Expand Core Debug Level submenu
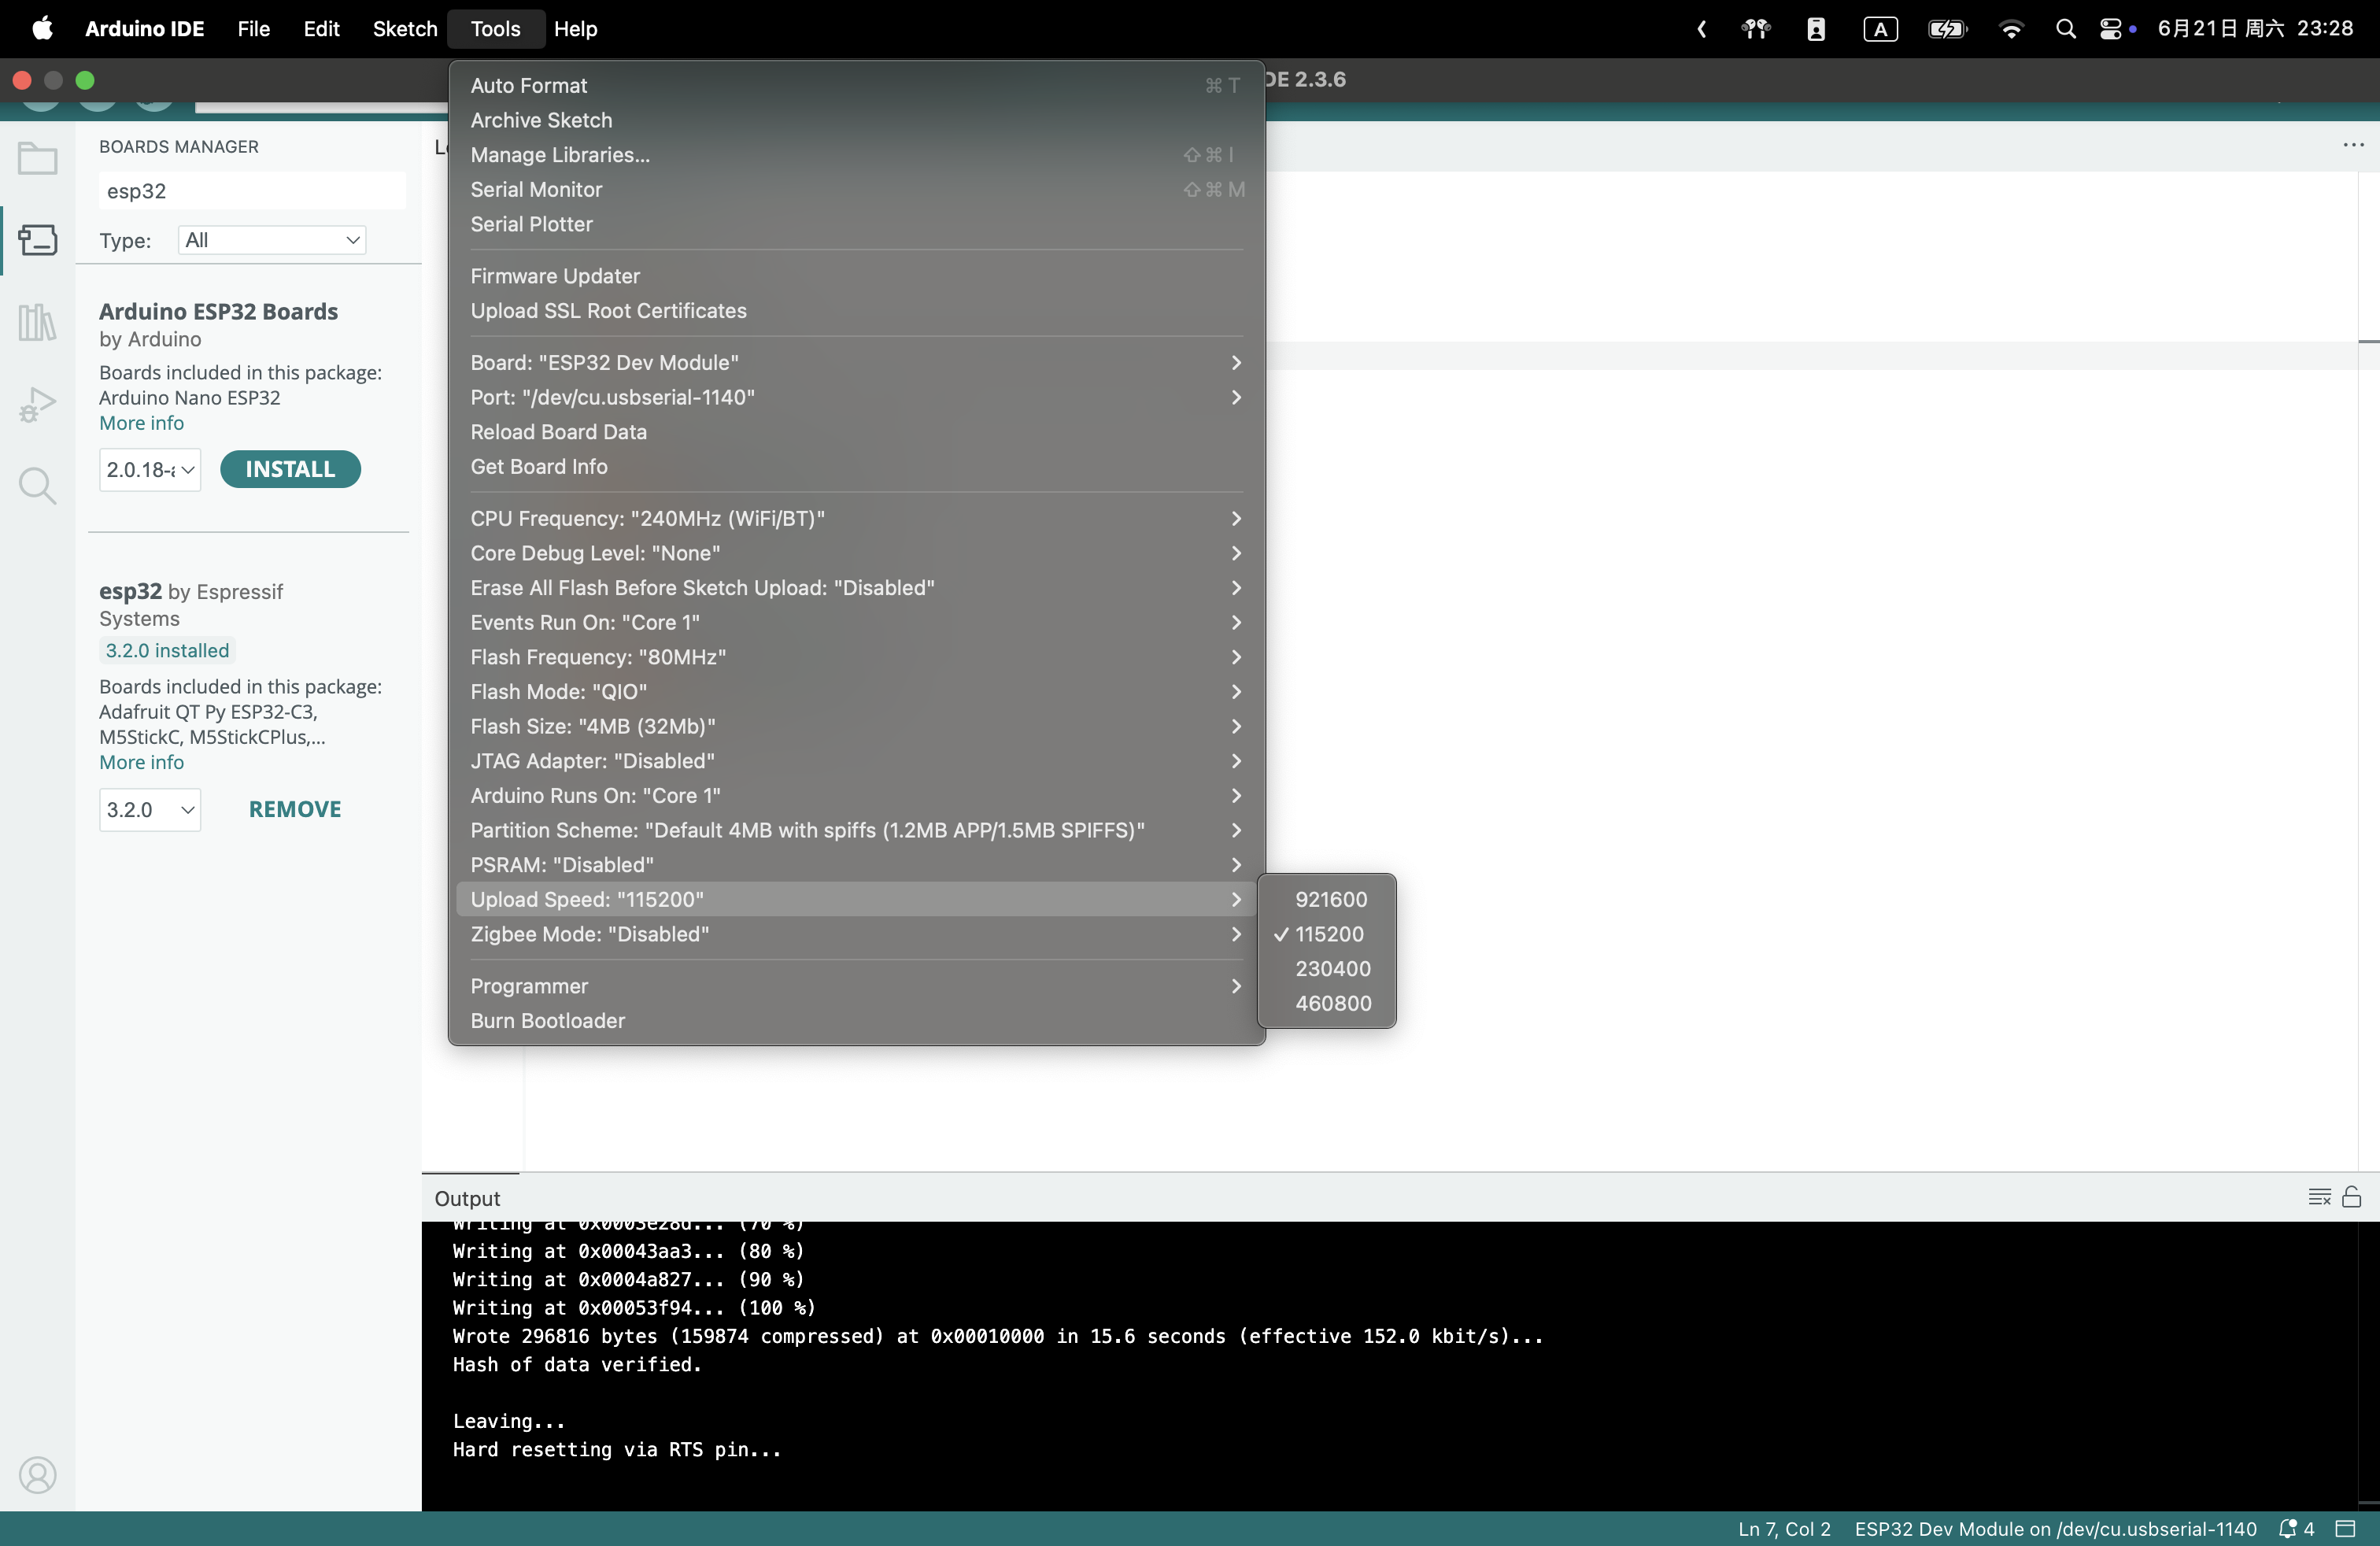This screenshot has width=2380, height=1546. tap(856, 553)
